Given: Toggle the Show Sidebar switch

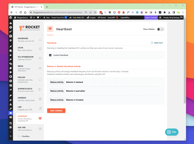Looking at the screenshot, I should point(161,29).
